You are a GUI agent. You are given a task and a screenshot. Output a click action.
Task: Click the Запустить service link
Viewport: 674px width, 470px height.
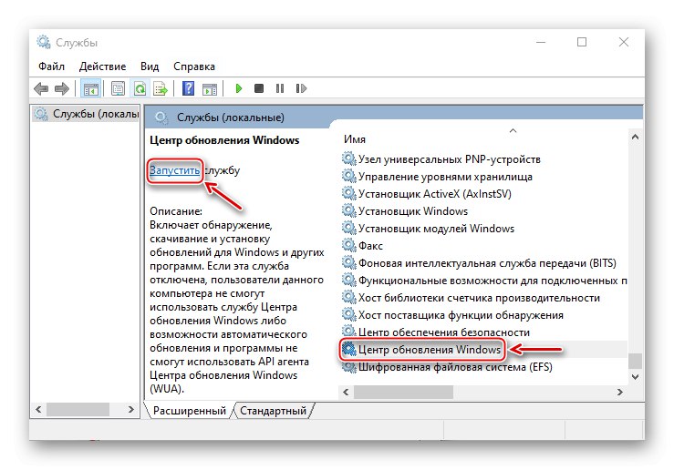tap(174, 170)
